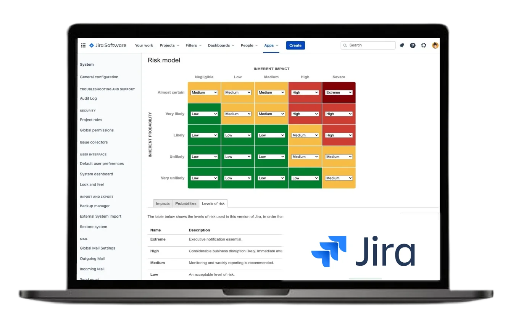Click the Almost certain row label
The image size is (516, 331).
click(171, 92)
